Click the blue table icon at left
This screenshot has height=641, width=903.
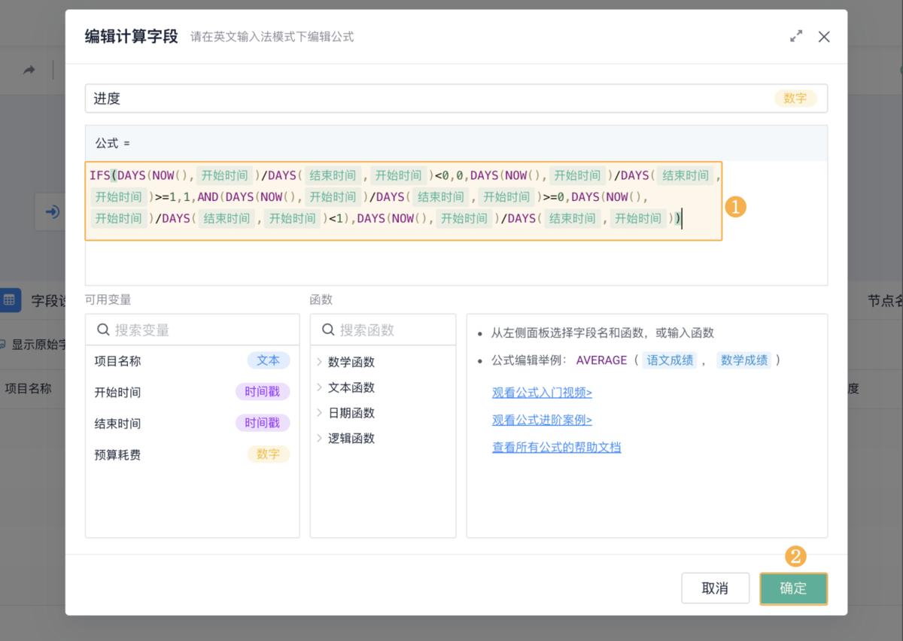point(11,300)
